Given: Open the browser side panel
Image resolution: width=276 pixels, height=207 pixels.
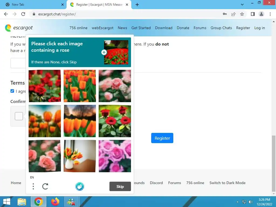Looking at the screenshot, I should (x=253, y=14).
